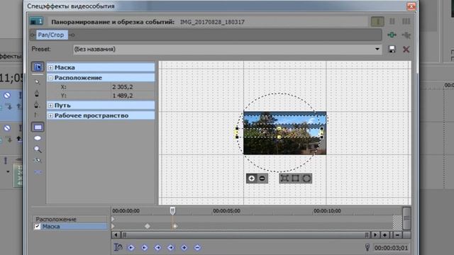Select the Split Tangent tool
Viewport: 454px width, 255px height.
[36, 115]
